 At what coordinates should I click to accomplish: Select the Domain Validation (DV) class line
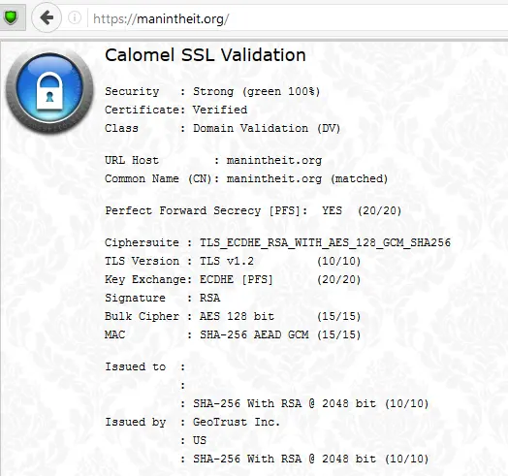pyautogui.click(x=223, y=128)
